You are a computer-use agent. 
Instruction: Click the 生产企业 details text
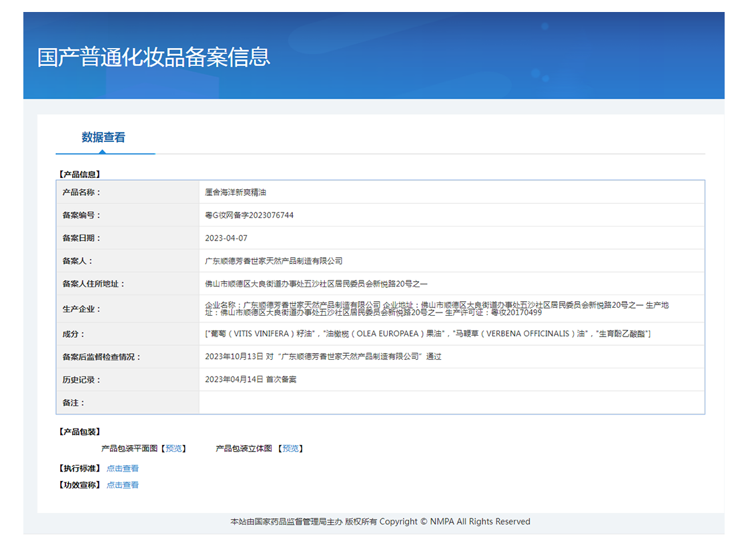click(x=436, y=308)
